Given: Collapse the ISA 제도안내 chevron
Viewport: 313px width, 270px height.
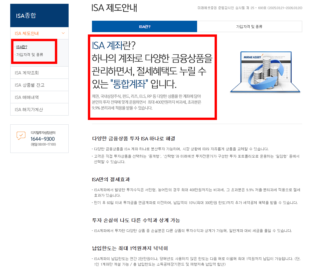Looking at the screenshot, I should (63, 33).
